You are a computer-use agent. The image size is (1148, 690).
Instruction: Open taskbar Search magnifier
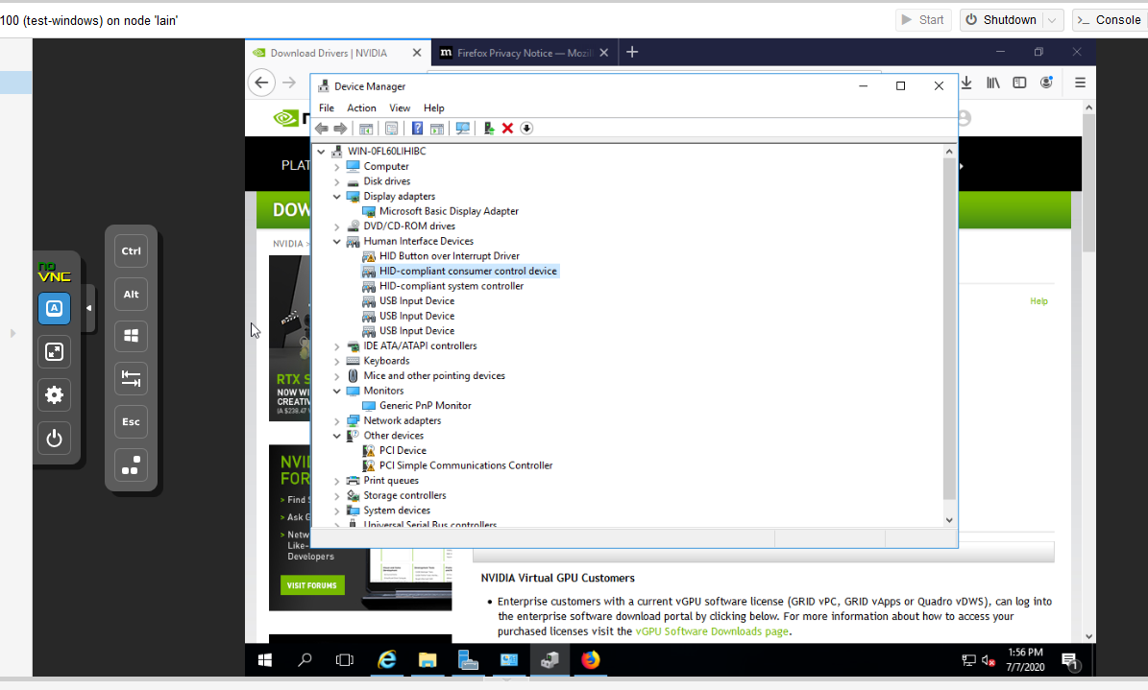click(305, 661)
